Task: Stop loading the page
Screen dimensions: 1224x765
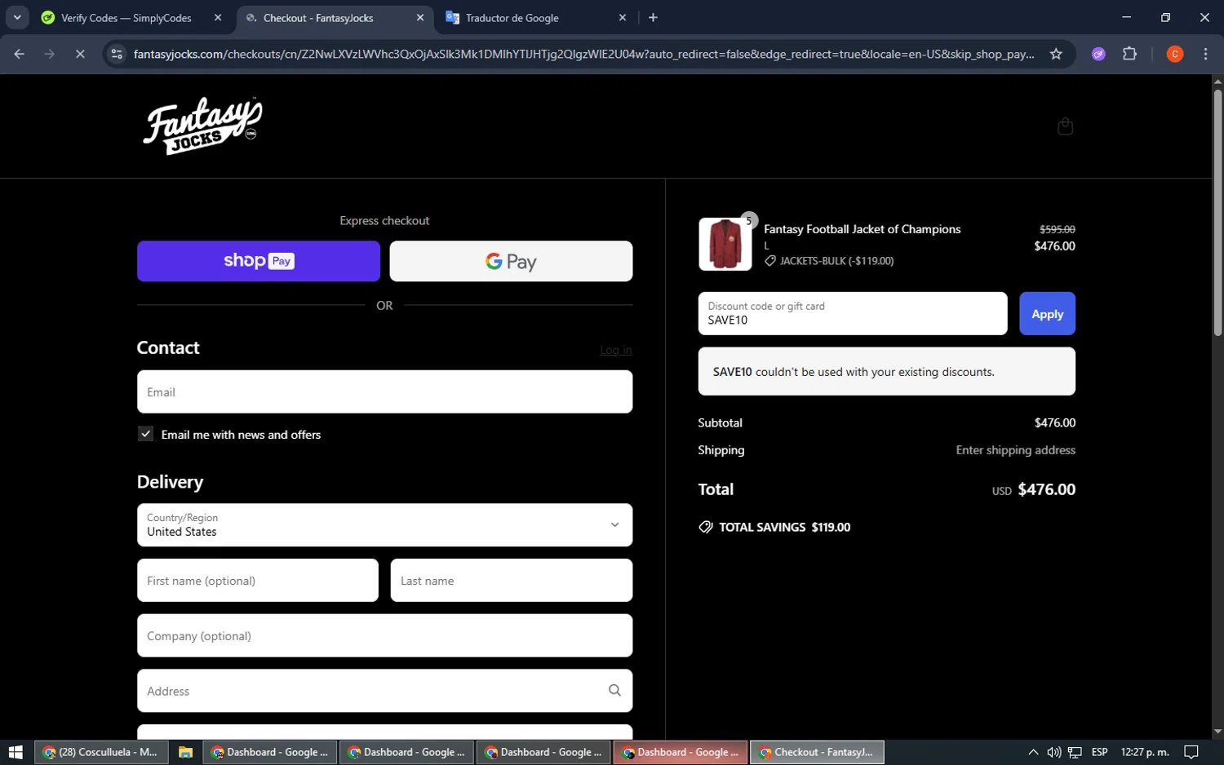Action: coord(80,54)
